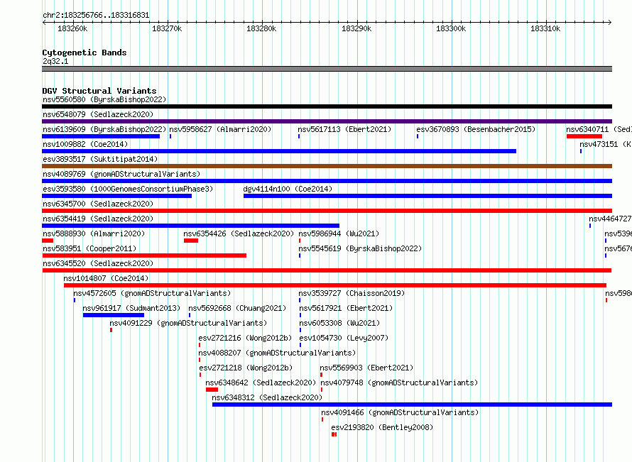Click the nsv961917 (Sudmant2013) label
This screenshot has width=632, height=462.
131,308
